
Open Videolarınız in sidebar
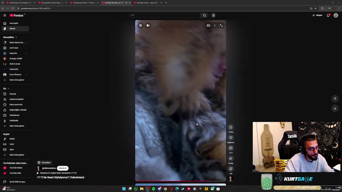(15, 115)
